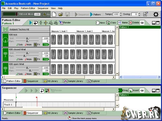Open the Ambient Techno Kit selector bar
Viewport: 162px width, 121px height.
click(29, 29)
